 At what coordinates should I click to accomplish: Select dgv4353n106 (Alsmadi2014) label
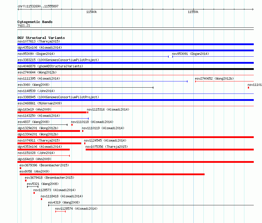click(x=40, y=147)
